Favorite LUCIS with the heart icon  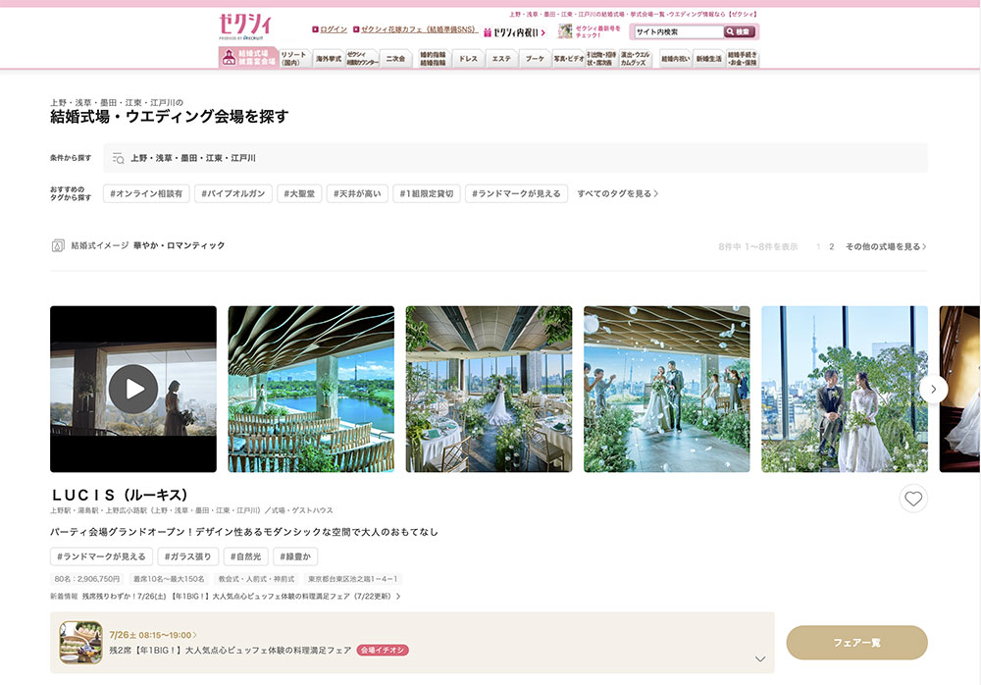point(913,499)
